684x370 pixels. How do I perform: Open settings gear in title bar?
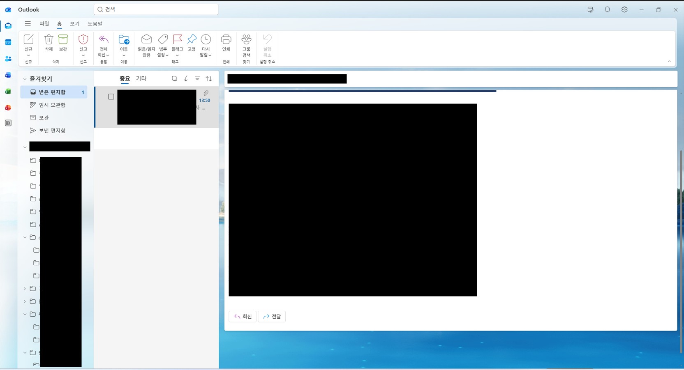click(624, 9)
